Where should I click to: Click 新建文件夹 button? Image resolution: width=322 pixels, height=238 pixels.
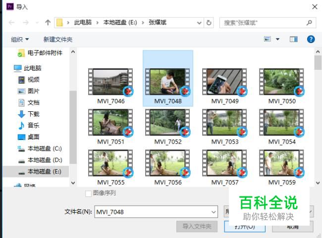point(58,39)
